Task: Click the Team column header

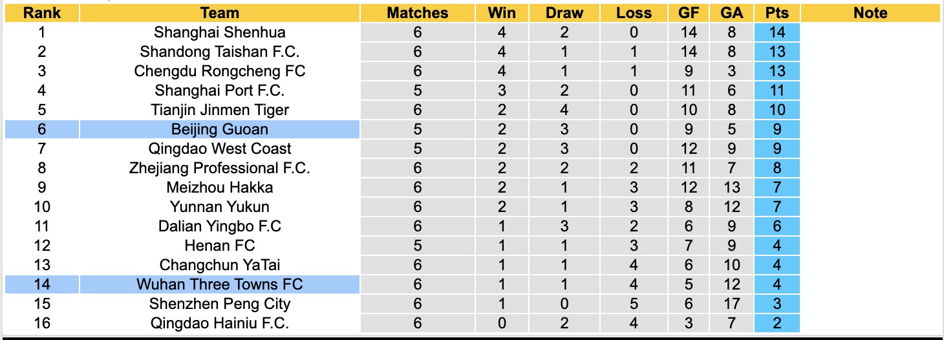Action: 220,13
